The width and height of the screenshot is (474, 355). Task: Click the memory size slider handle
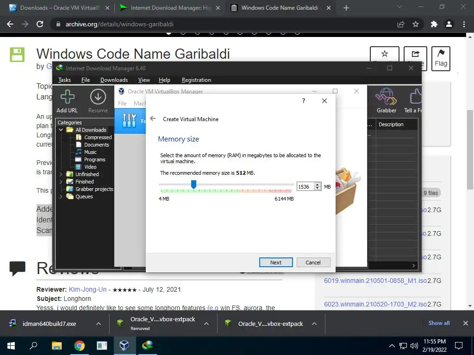point(194,184)
